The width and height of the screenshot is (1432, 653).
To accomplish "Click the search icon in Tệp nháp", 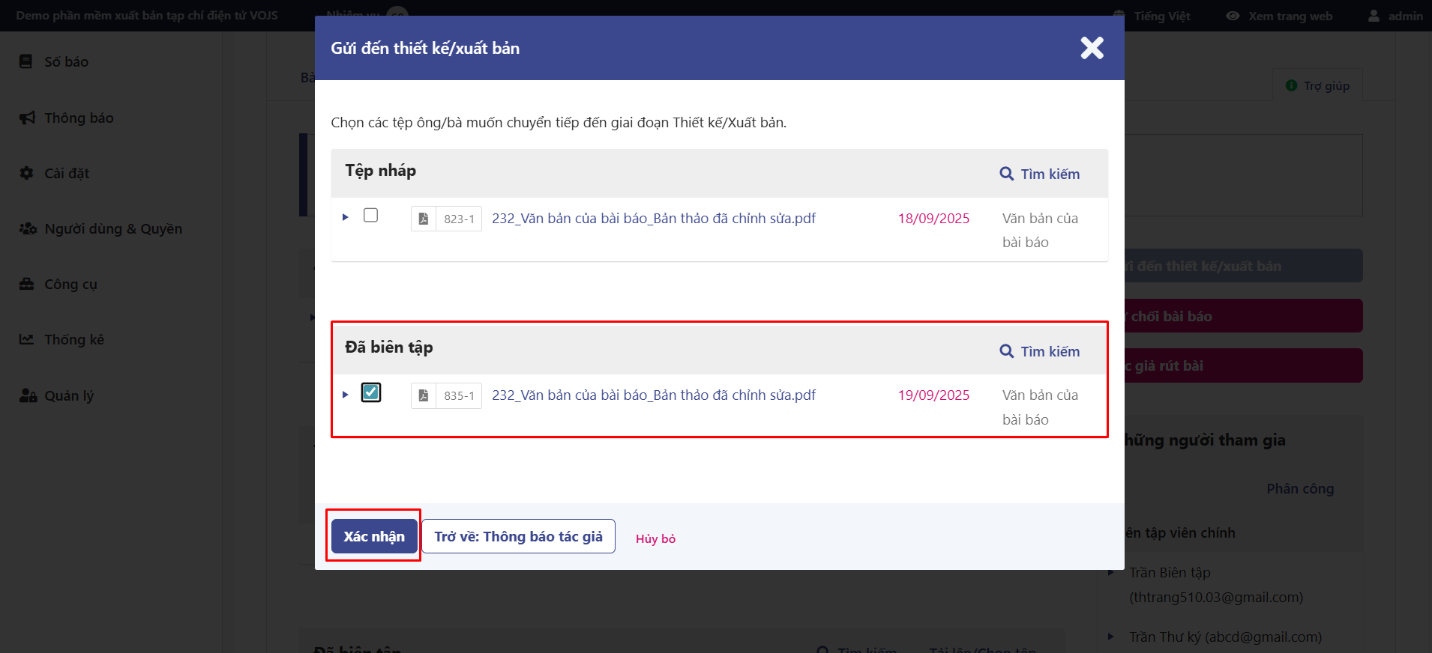I will coord(1006,174).
